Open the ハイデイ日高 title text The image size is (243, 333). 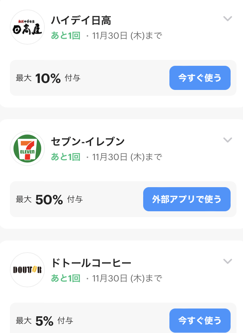(x=81, y=20)
